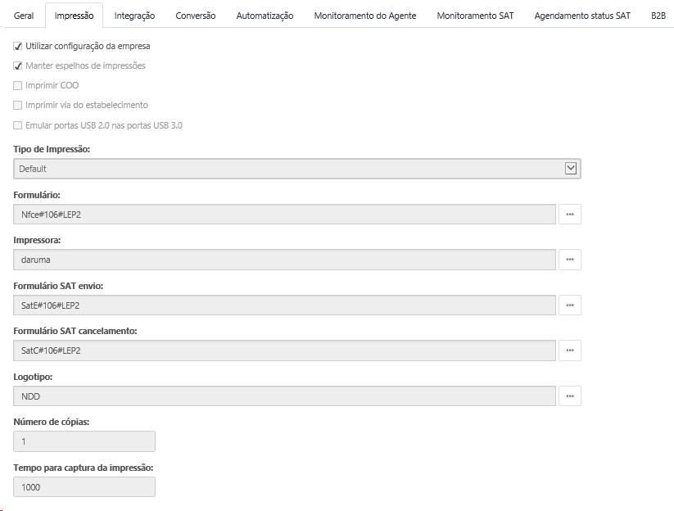Focus Tempo para captura da impressão field

click(x=84, y=487)
